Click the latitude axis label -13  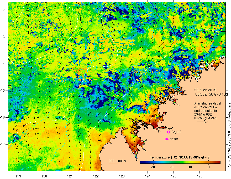(3, 37)
